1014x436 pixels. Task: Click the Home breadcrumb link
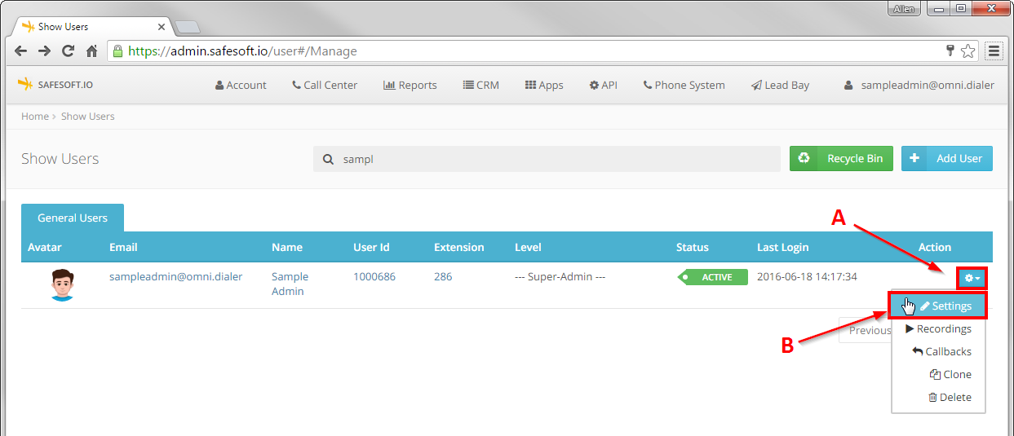coord(35,116)
